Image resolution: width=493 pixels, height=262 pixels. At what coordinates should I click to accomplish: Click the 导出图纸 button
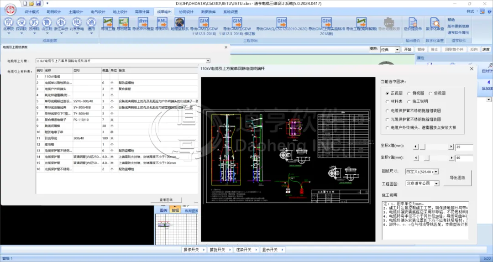(x=457, y=178)
